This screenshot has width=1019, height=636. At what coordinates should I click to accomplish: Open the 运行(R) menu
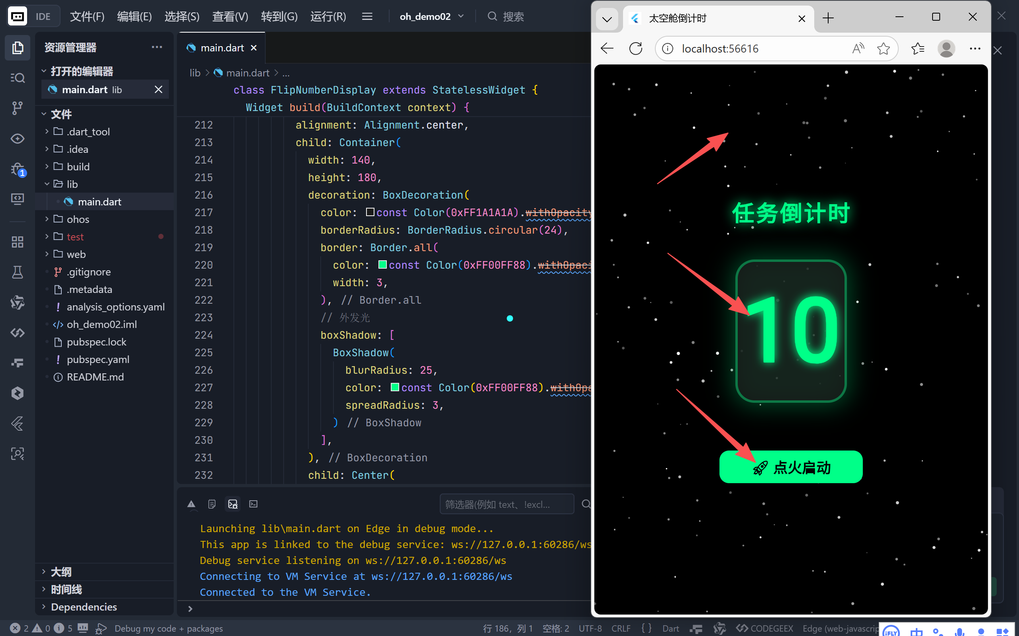[x=328, y=16]
